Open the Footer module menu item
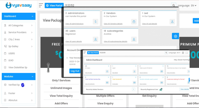 (18, 93)
